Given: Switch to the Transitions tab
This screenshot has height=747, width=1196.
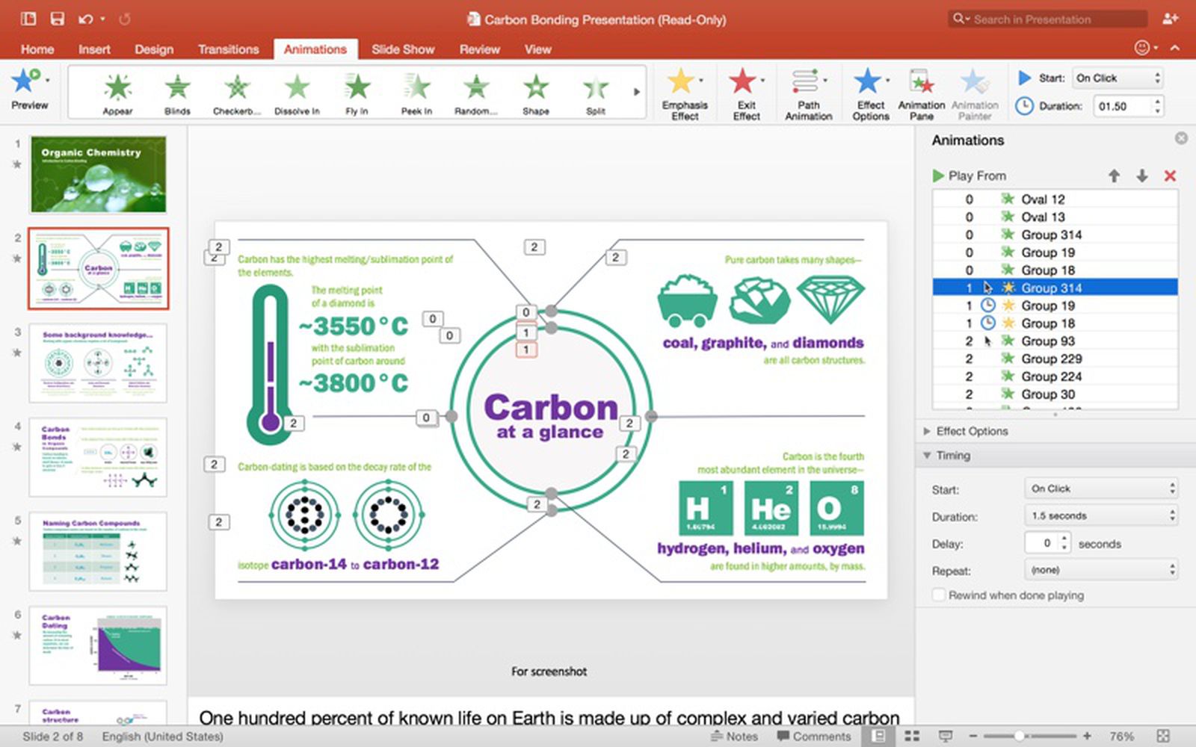Looking at the screenshot, I should (x=228, y=49).
